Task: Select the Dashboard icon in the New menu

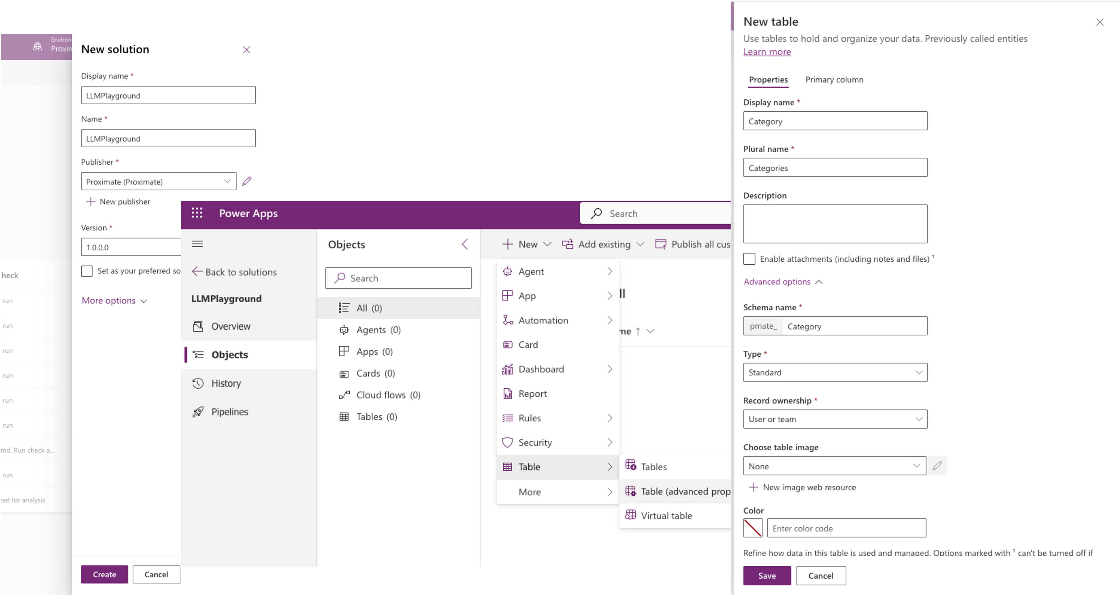Action: point(508,369)
